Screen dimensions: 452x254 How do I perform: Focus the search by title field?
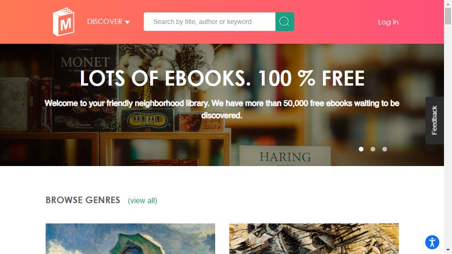210,22
